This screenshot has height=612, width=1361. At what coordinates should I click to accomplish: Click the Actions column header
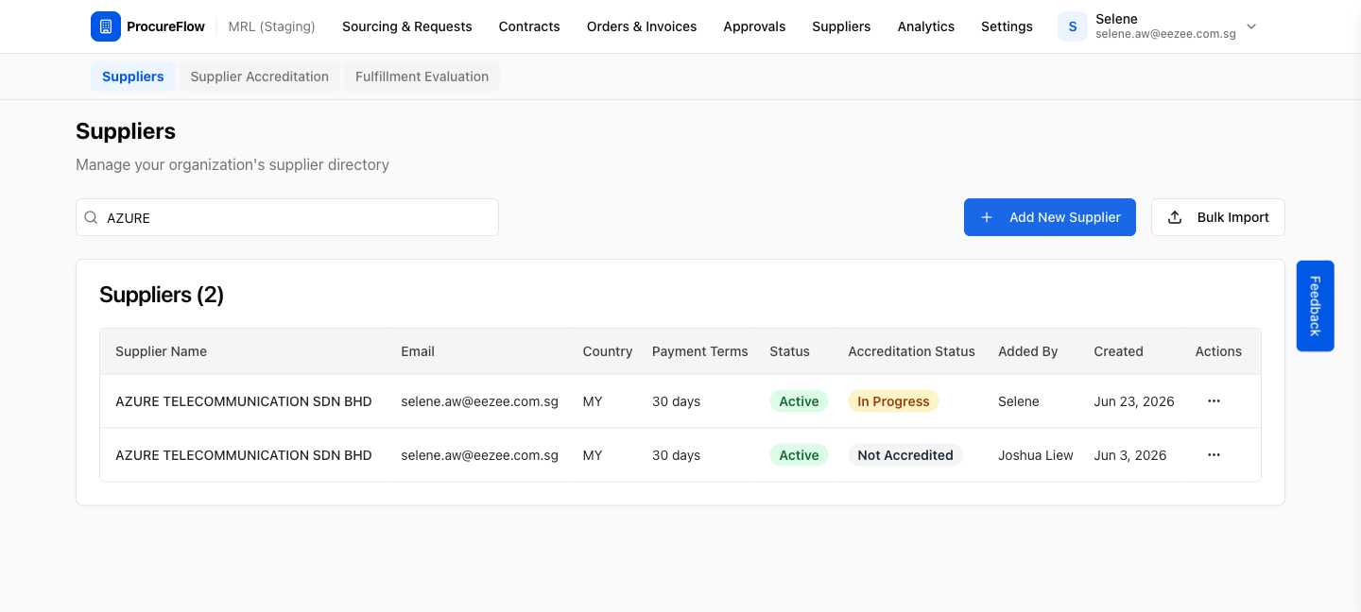[x=1218, y=351]
